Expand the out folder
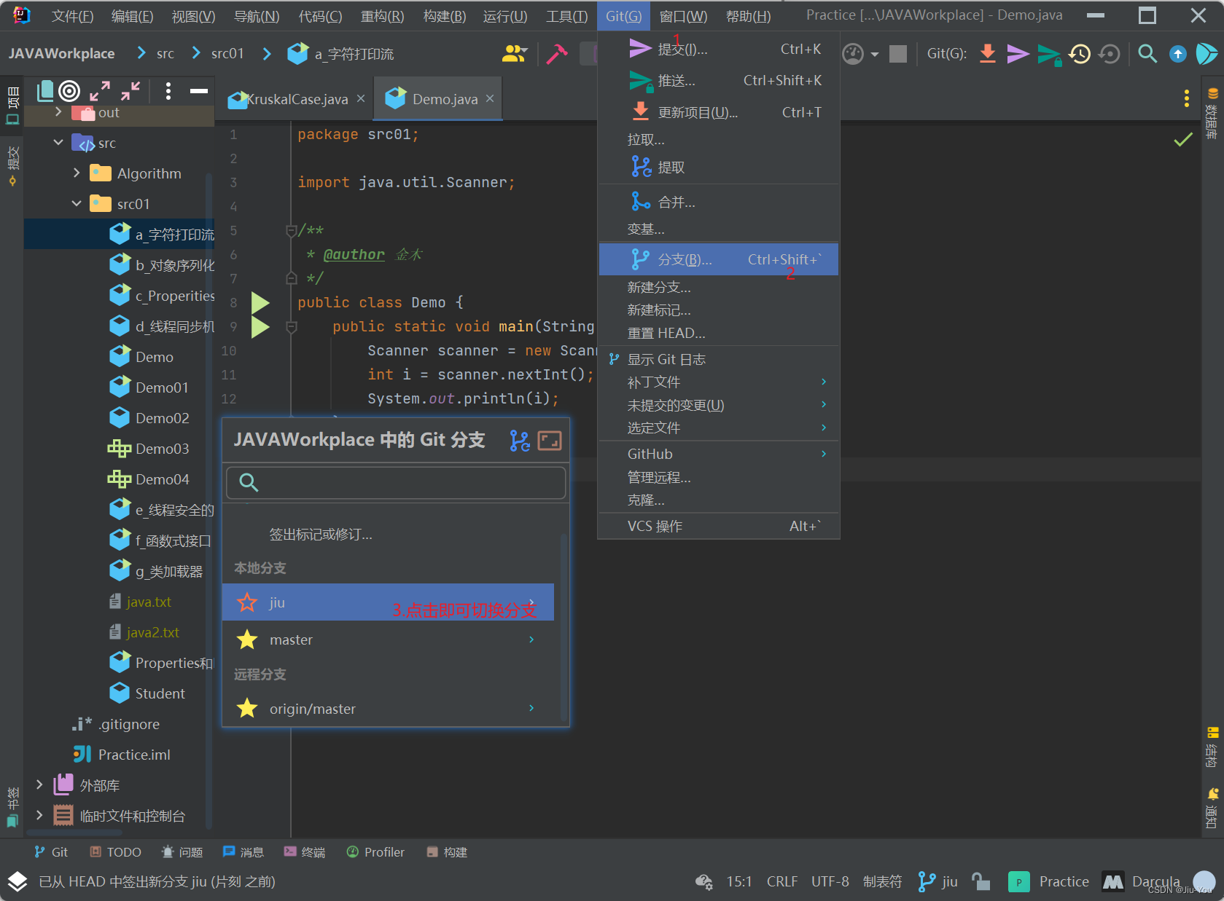 (58, 111)
